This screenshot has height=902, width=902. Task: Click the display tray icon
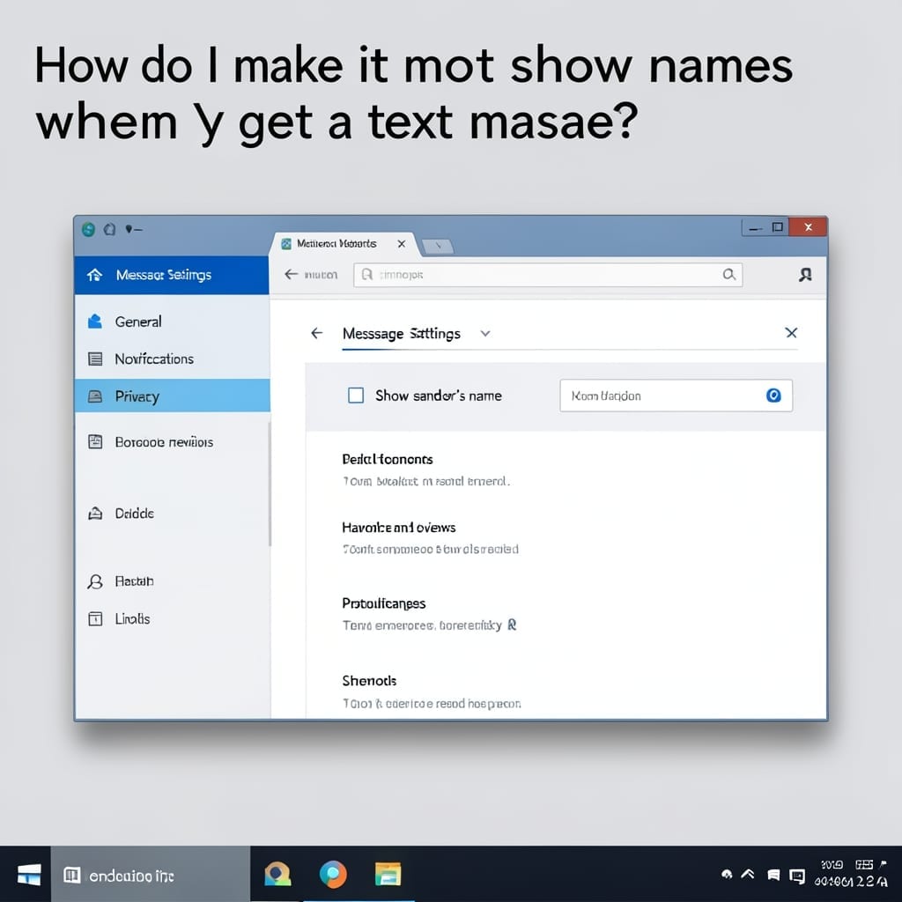[x=797, y=876]
